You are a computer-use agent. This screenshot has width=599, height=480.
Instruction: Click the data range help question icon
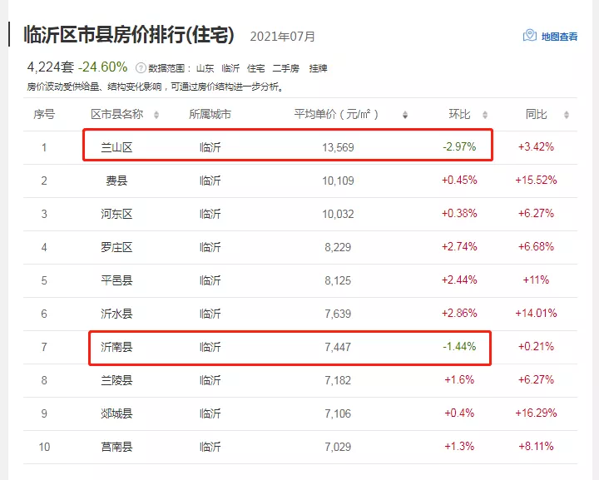[141, 68]
